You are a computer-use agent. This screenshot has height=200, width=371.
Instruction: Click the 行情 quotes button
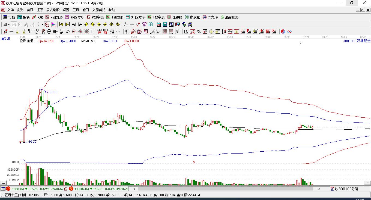pyautogui.click(x=9, y=17)
